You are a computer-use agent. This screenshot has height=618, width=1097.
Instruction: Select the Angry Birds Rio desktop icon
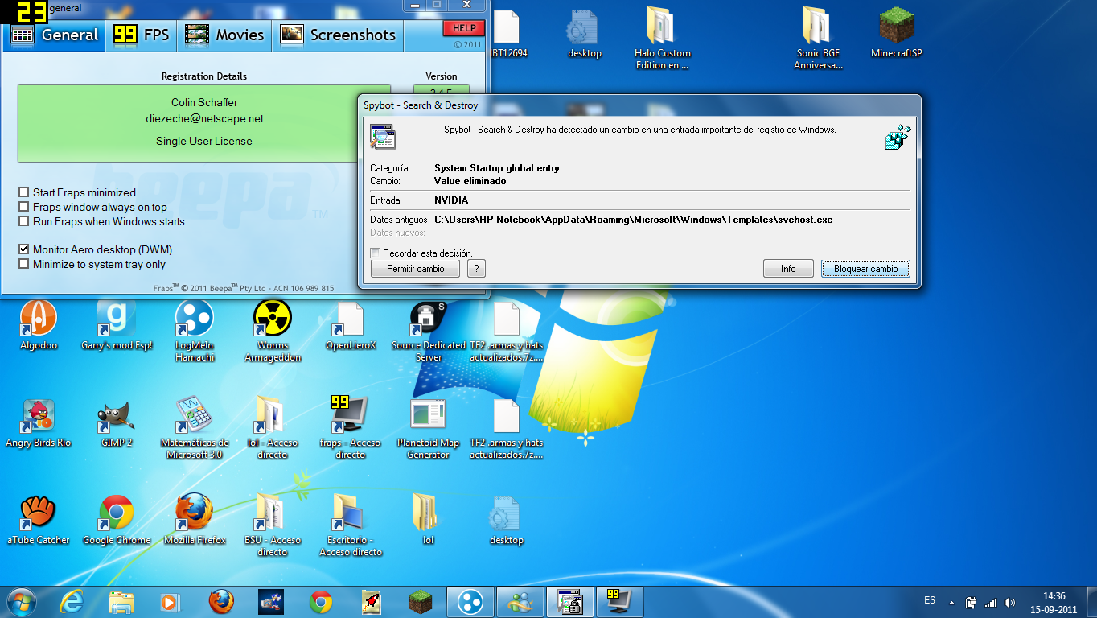pos(39,423)
